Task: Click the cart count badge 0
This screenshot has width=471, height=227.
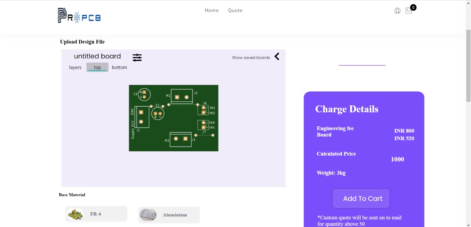Action: tap(413, 7)
